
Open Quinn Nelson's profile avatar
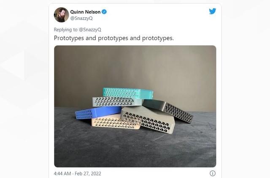[x=61, y=15]
